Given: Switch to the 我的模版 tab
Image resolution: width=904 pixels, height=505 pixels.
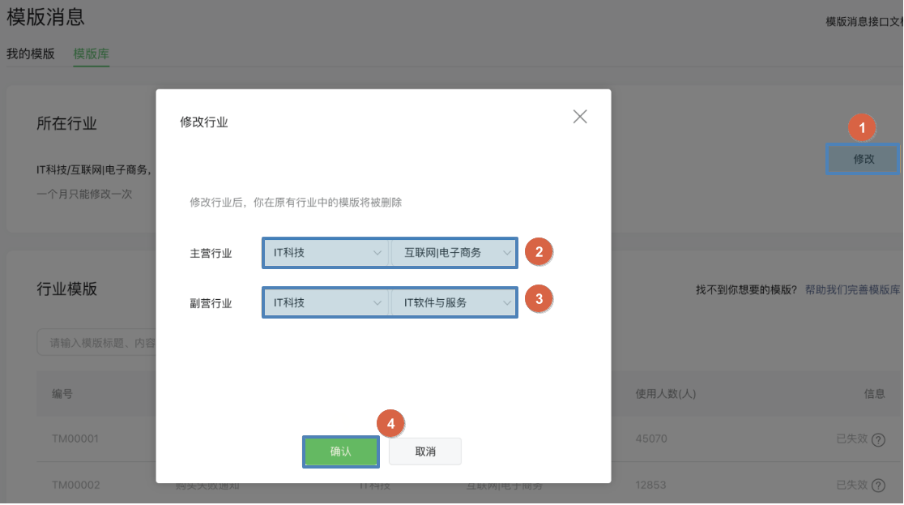Looking at the screenshot, I should (x=31, y=54).
